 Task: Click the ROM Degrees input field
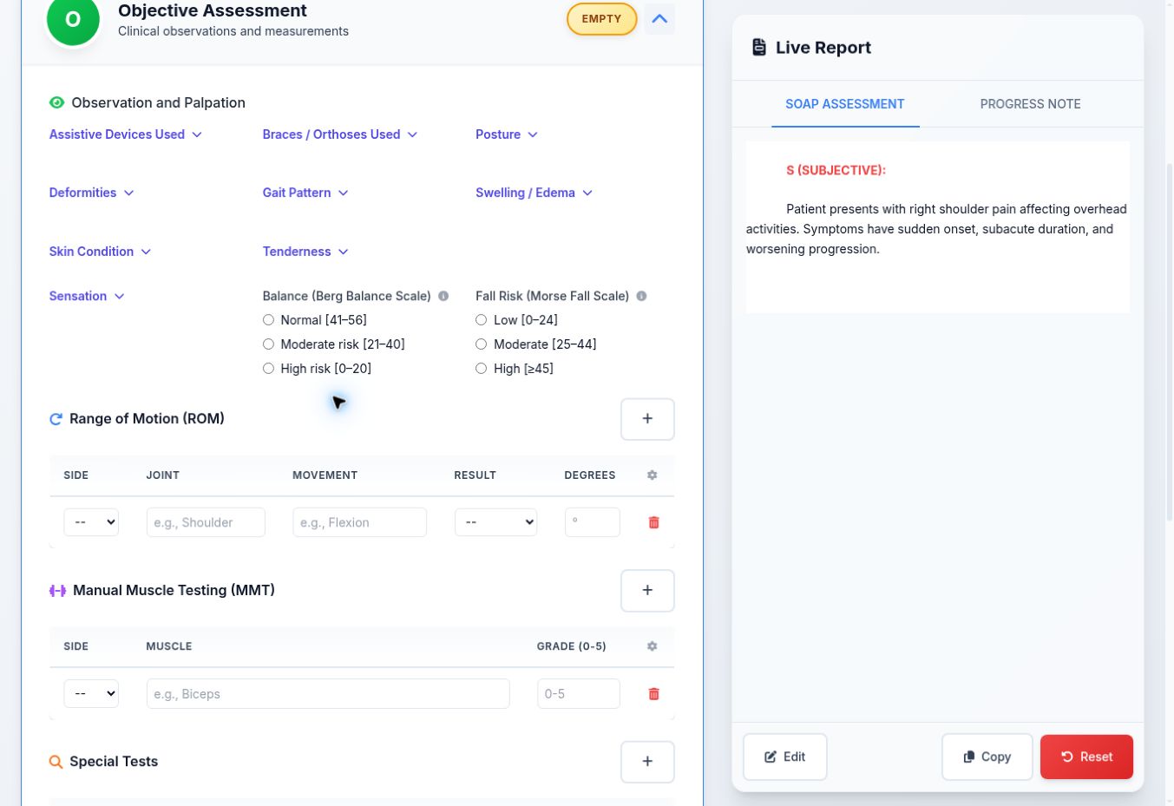[593, 522]
